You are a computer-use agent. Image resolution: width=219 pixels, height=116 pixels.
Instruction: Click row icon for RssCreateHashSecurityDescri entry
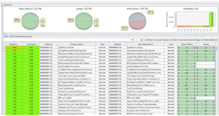5,79
